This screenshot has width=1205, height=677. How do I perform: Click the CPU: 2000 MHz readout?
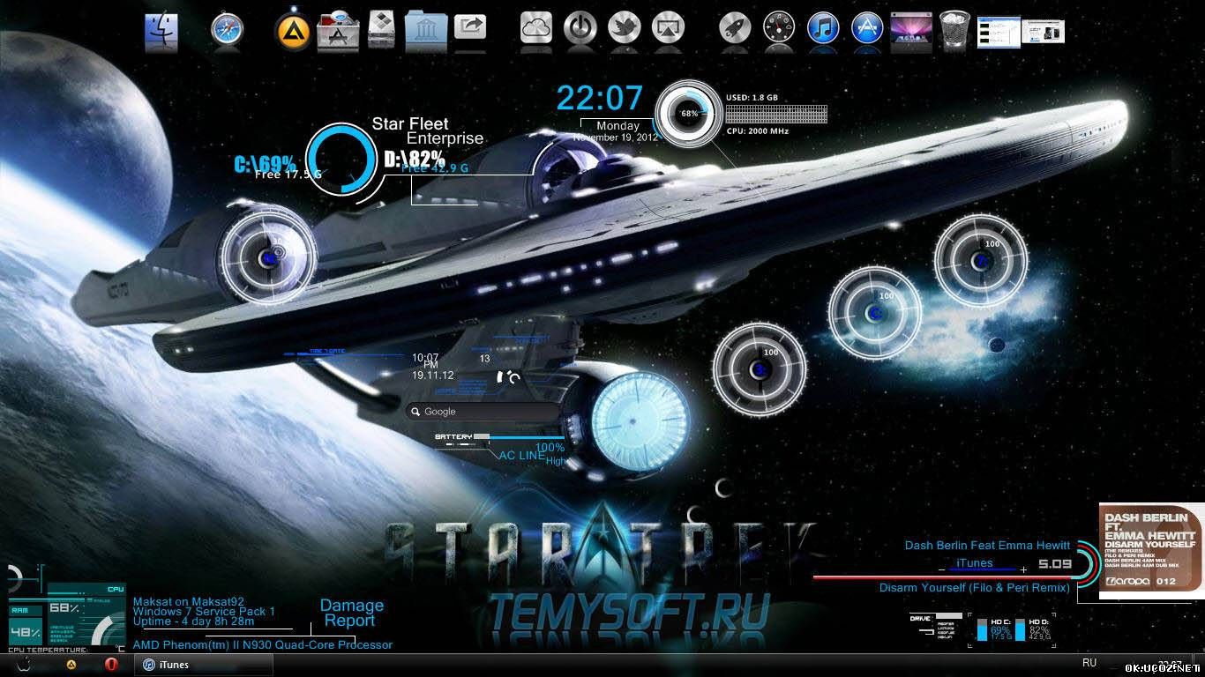pyautogui.click(x=758, y=131)
